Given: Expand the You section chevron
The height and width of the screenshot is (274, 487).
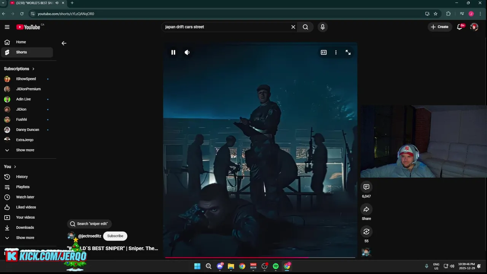Looking at the screenshot, I should [x=15, y=167].
